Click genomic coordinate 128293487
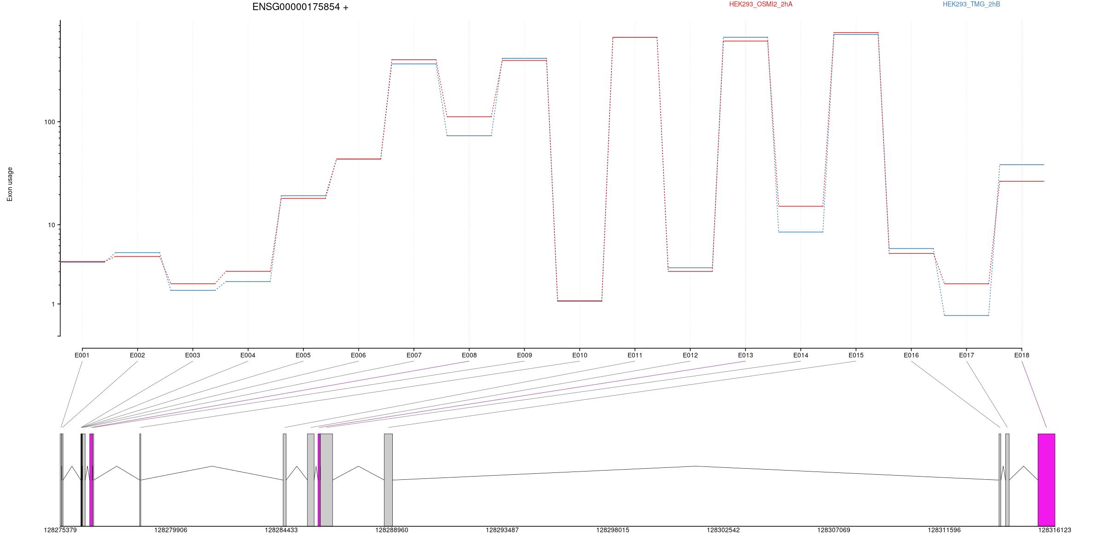Viewport: 1105px width, 552px height. tap(502, 530)
